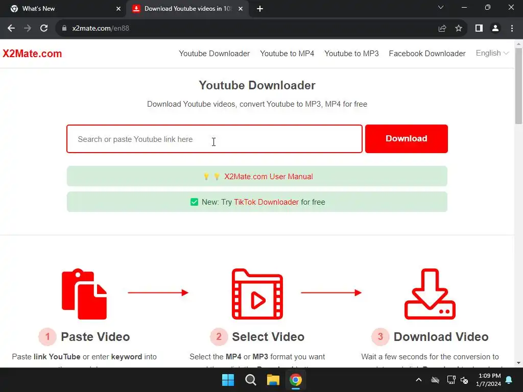Open Youtube to MP3 nav link
The height and width of the screenshot is (392, 523).
tap(351, 53)
